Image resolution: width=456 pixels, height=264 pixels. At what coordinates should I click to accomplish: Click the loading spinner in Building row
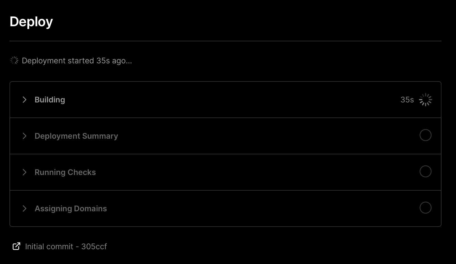click(425, 100)
